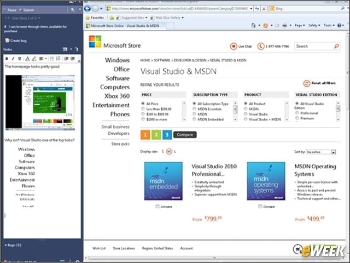
Task: Select Visual Studio + MSDN product filter
Action: [246, 119]
